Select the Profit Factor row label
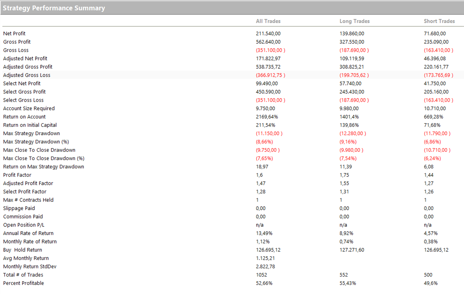The height and width of the screenshot is (294, 464). [x=17, y=175]
